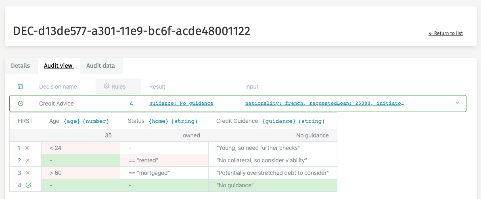Switch to the Audit view tab

[x=59, y=66]
